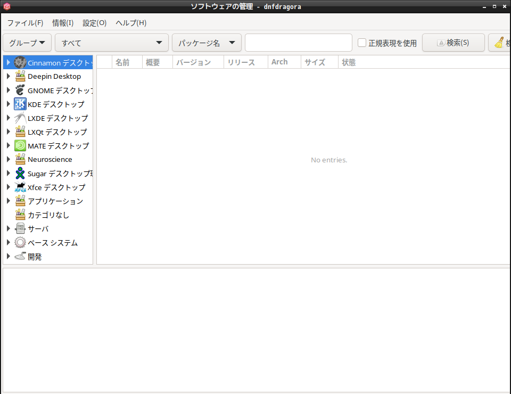Screen dimensions: 511x394
Task: Click the 概要 column header
Action: pyautogui.click(x=158, y=62)
